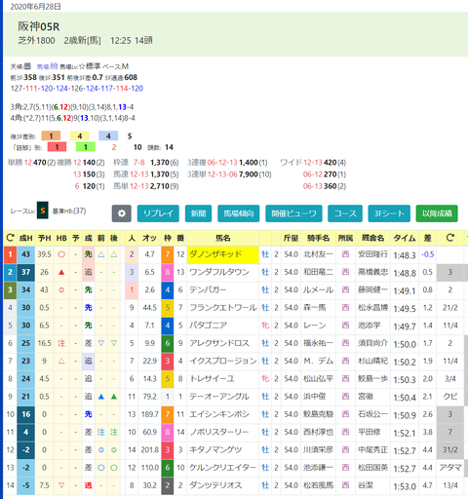
Task: Open the リプレイ replay button
Action: [158, 213]
